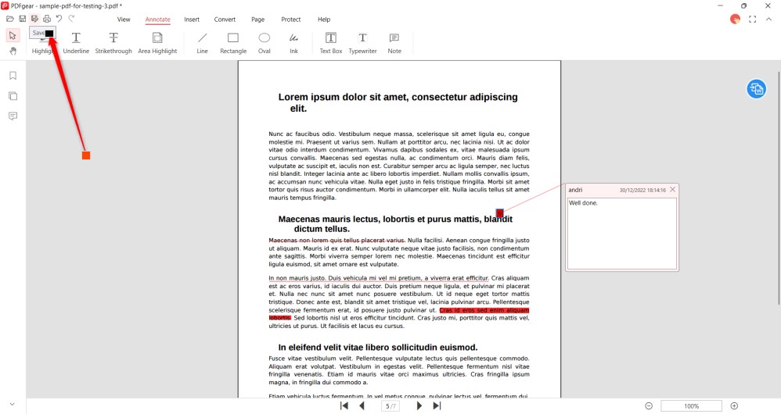Click the note timestamp 30/12/2022 18:14:16
Screen dimensions: 781x414
pos(642,190)
